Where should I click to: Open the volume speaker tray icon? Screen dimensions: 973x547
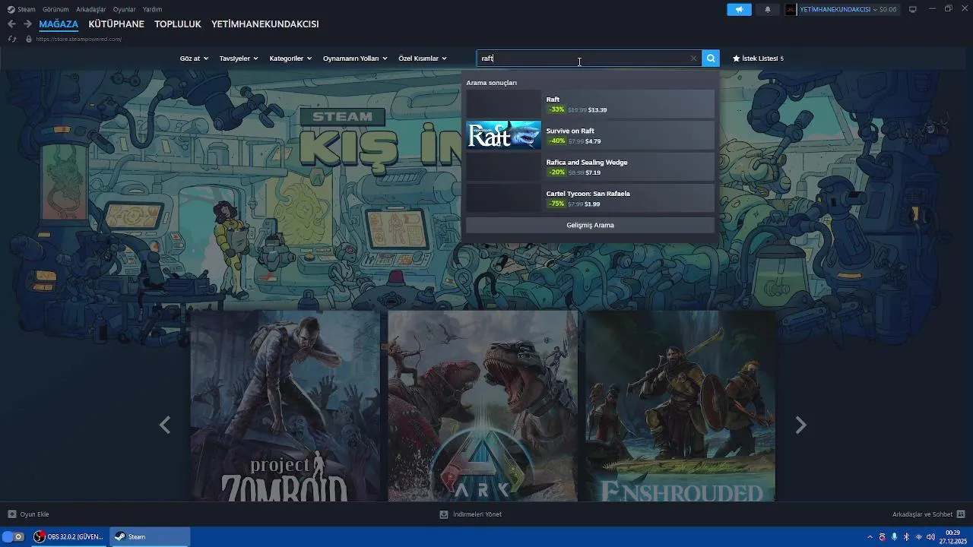(x=930, y=537)
